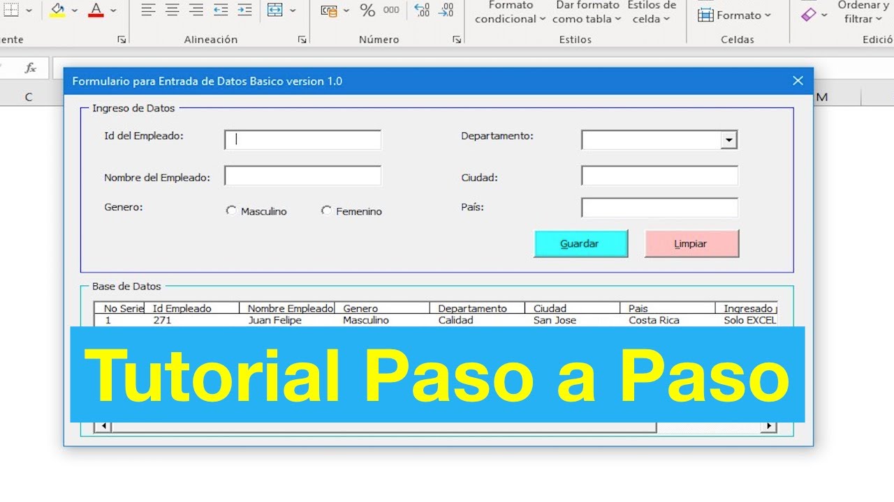Increase decimal places

[x=422, y=10]
